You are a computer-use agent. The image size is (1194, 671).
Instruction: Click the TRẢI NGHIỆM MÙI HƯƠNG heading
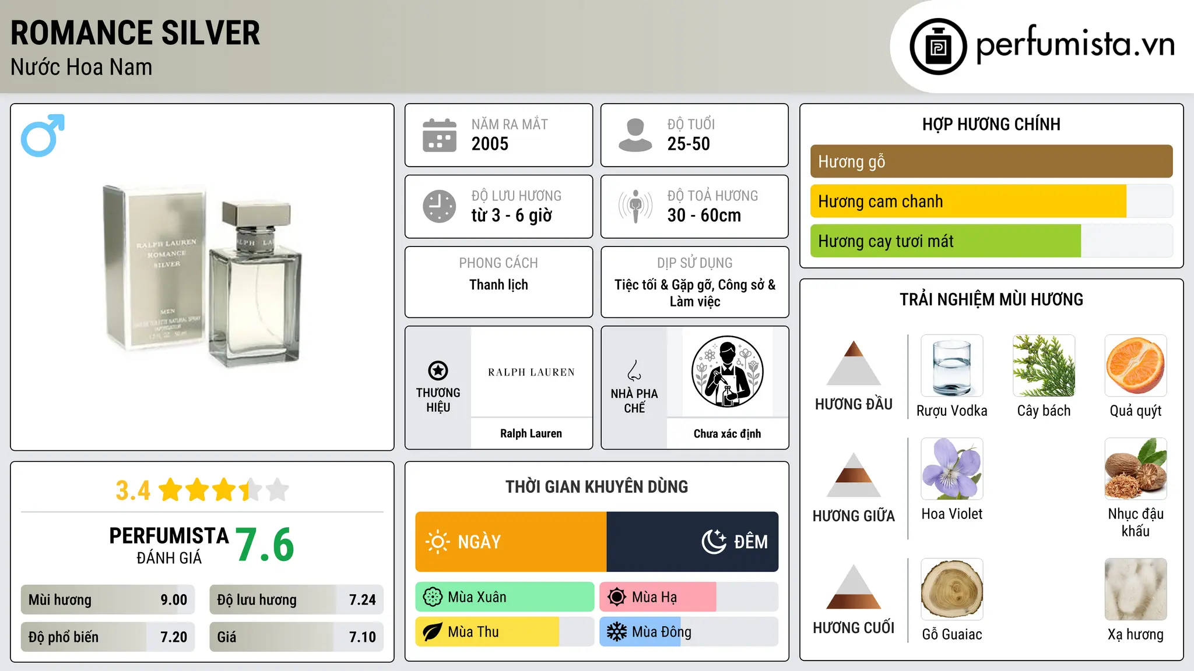991,299
